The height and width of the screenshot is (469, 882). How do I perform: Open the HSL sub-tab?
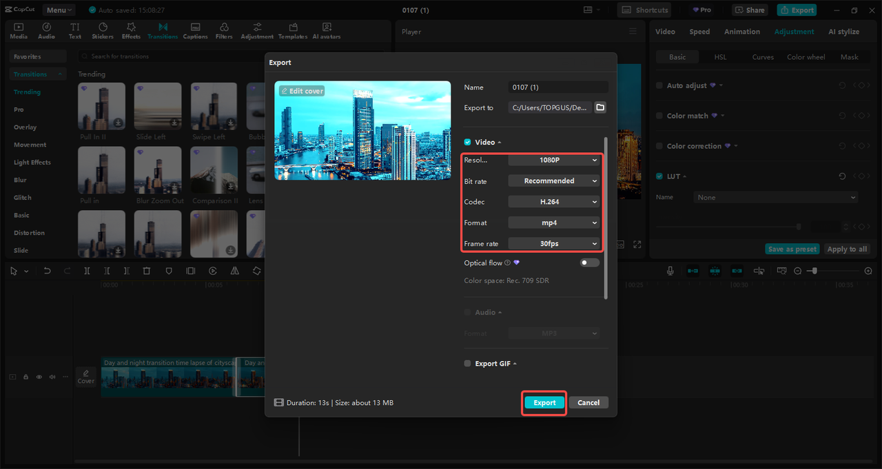pos(720,57)
